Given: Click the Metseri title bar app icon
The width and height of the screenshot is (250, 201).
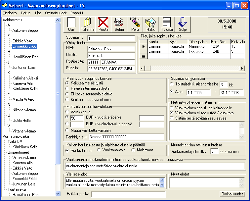Looking at the screenshot, I should coord(5,6).
